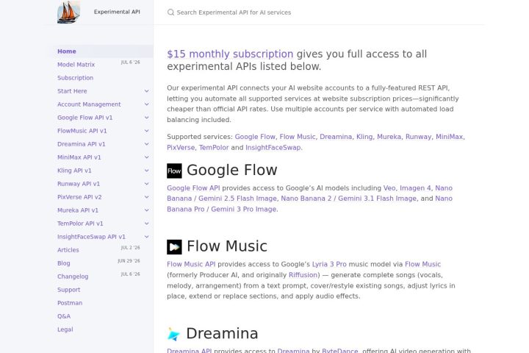Viewport: 529px width, 353px height.
Task: Open Google Flow API v1 sidebar item
Action: (x=84, y=118)
